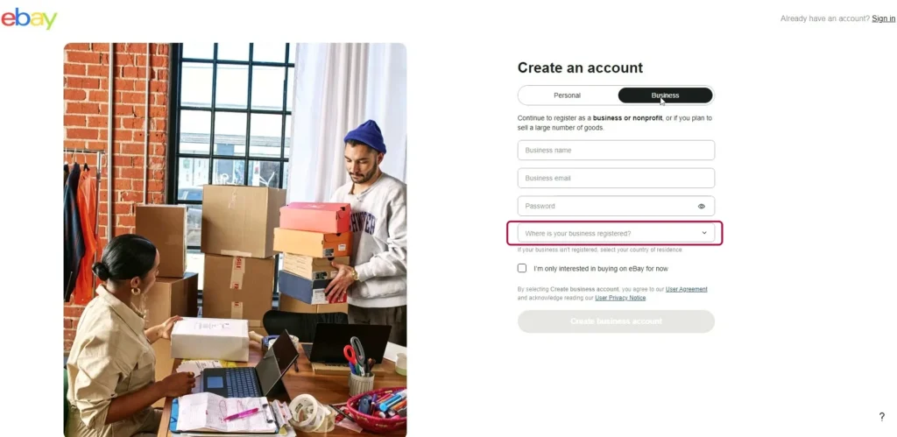Image resolution: width=897 pixels, height=437 pixels.
Task: Click into the Password field
Action: 606,206
